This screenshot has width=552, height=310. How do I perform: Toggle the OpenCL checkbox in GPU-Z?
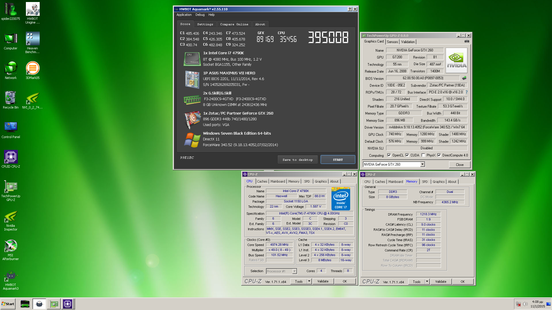coord(389,155)
